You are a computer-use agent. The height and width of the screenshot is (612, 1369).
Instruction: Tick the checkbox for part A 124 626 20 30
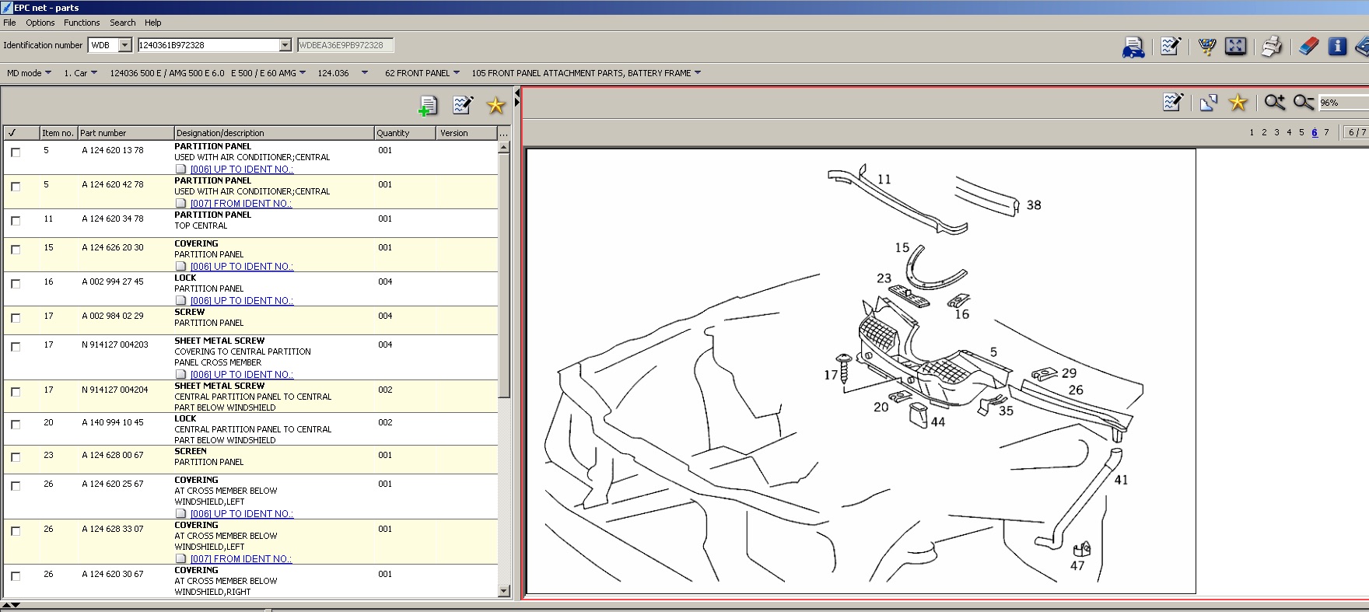pyautogui.click(x=16, y=250)
